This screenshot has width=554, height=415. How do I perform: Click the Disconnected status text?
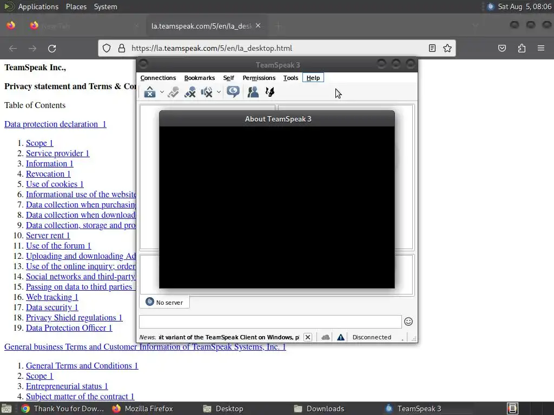[x=372, y=337]
